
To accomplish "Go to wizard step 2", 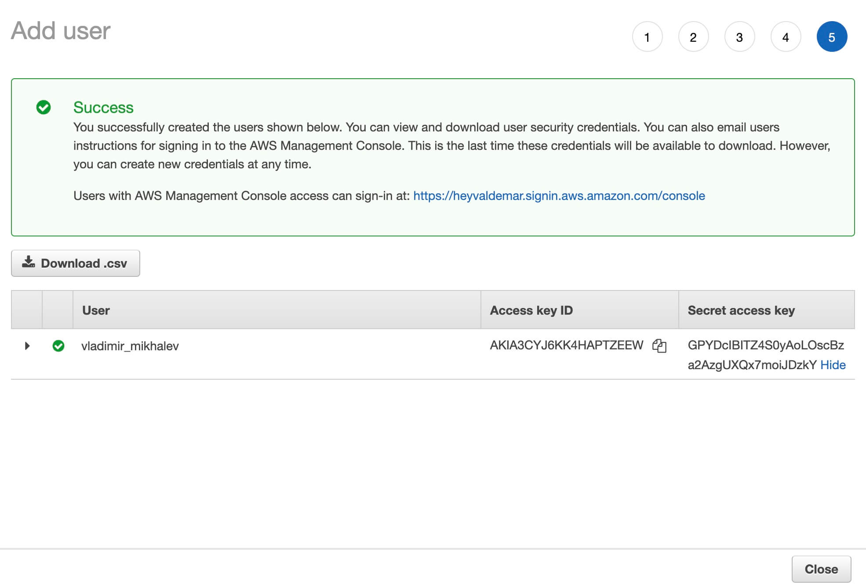I will 693,37.
